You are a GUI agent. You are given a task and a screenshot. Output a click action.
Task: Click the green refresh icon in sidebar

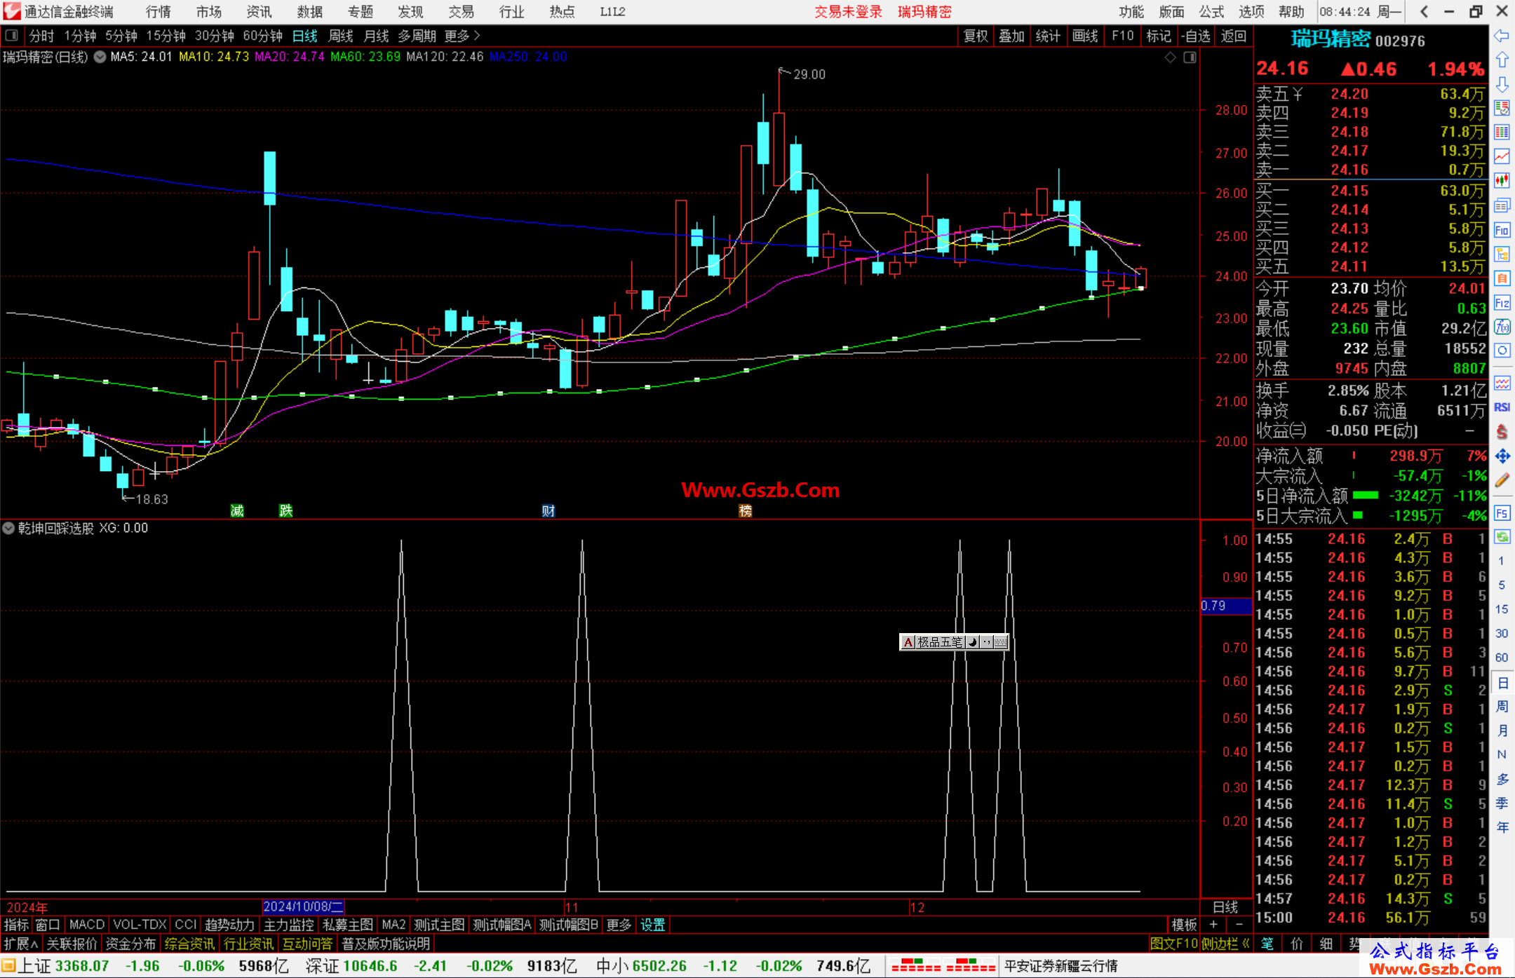point(1502,537)
